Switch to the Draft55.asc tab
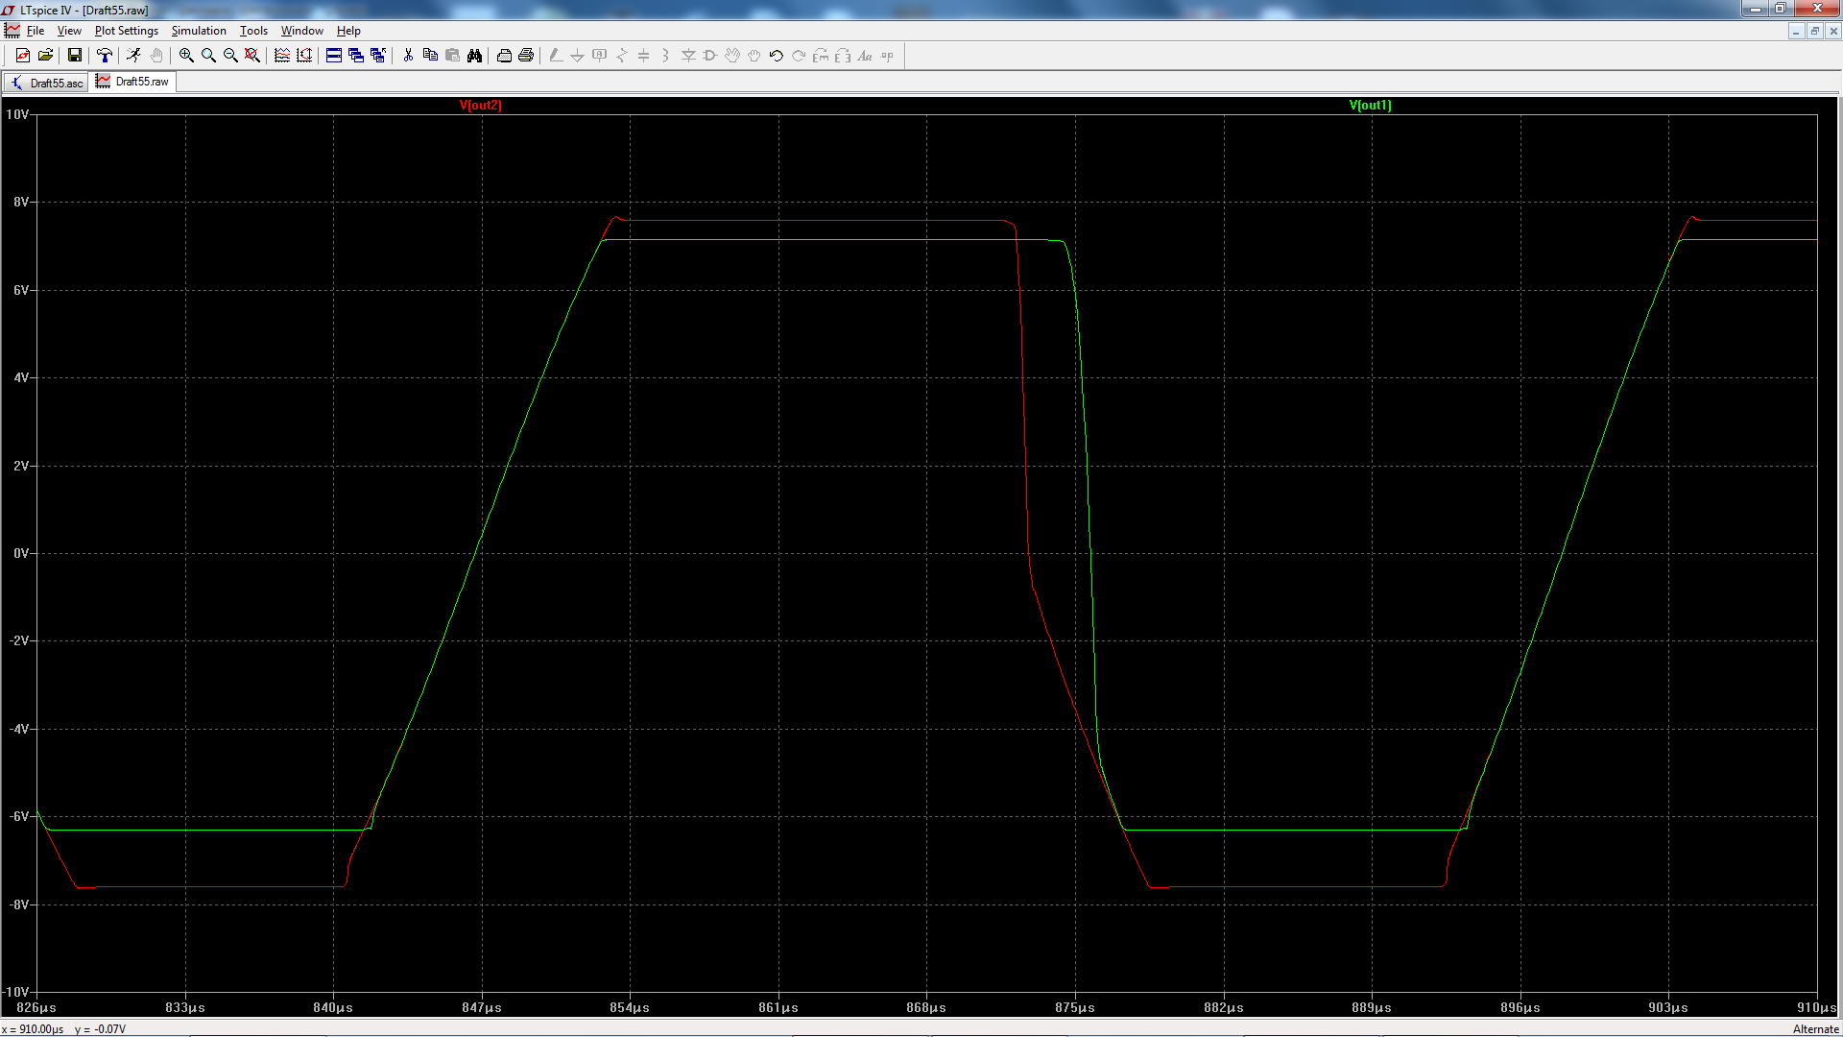 47,83
